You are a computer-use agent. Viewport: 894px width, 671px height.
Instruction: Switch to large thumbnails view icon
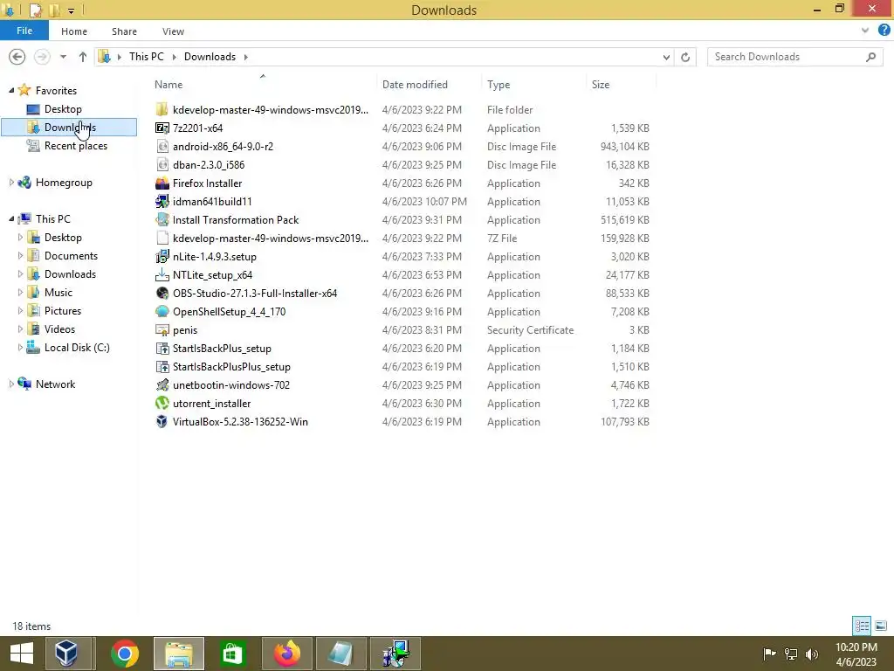[x=881, y=626]
